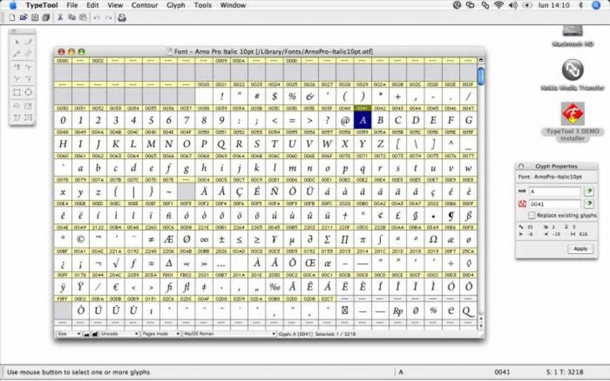Click the Cut scissors toolbar icon
Viewport: 610px width, 381px height.
click(60, 17)
